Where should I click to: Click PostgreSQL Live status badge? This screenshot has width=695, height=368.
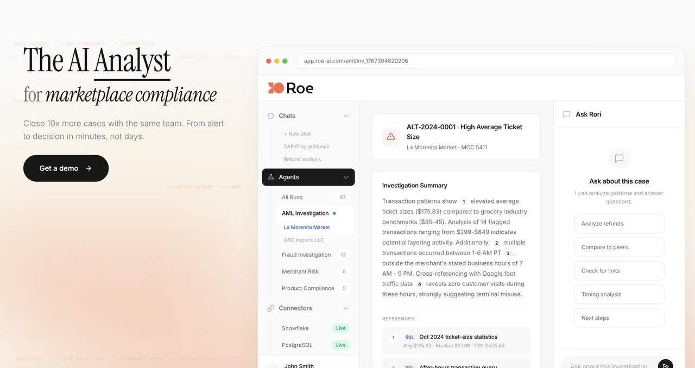click(x=341, y=345)
